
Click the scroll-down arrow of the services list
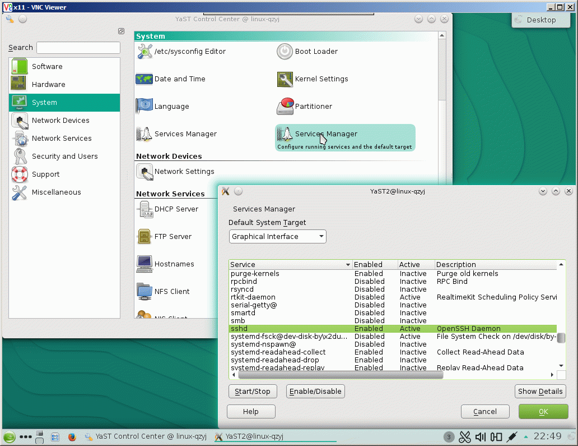(561, 366)
